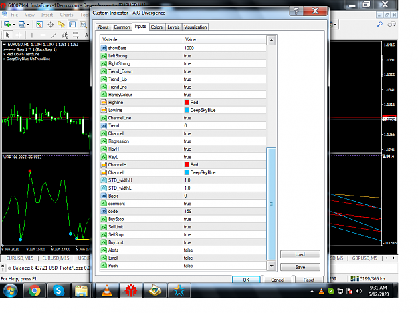Viewport: 418px width, 313px height.
Task: Toggle TrendLine true value
Action: coord(225,87)
